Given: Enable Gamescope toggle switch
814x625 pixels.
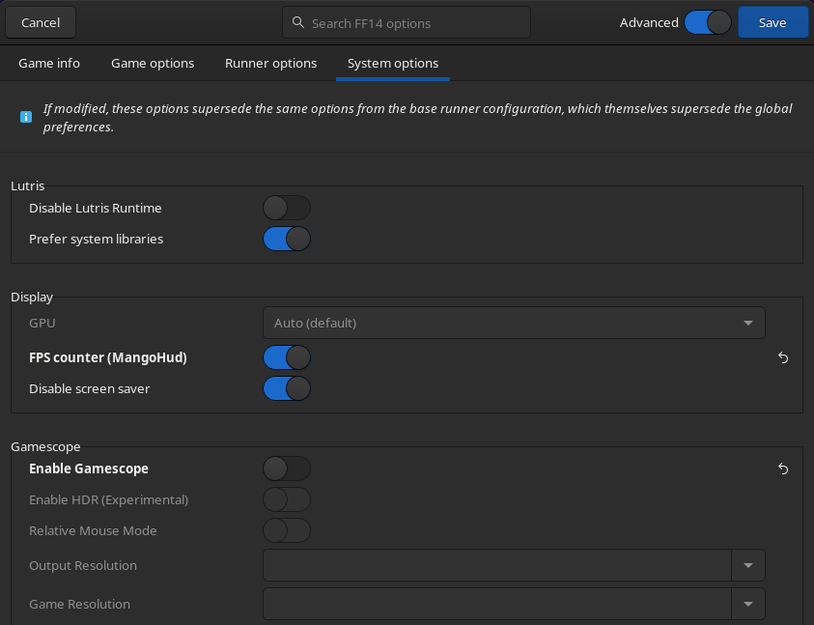Looking at the screenshot, I should 287,469.
